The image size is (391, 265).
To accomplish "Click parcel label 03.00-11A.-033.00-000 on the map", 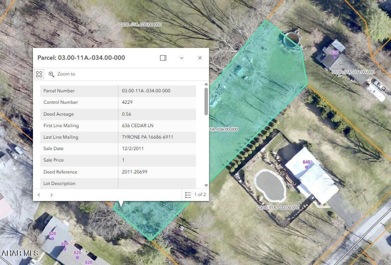I will click(x=278, y=208).
